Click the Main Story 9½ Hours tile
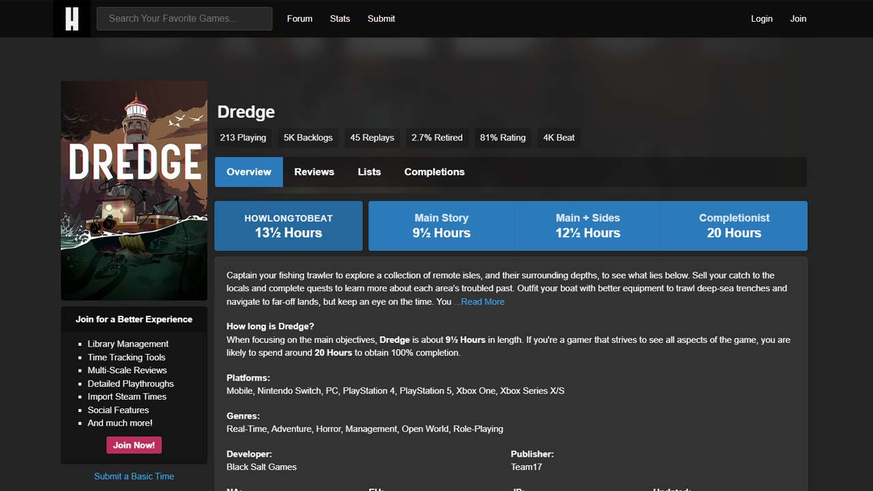 pos(441,226)
